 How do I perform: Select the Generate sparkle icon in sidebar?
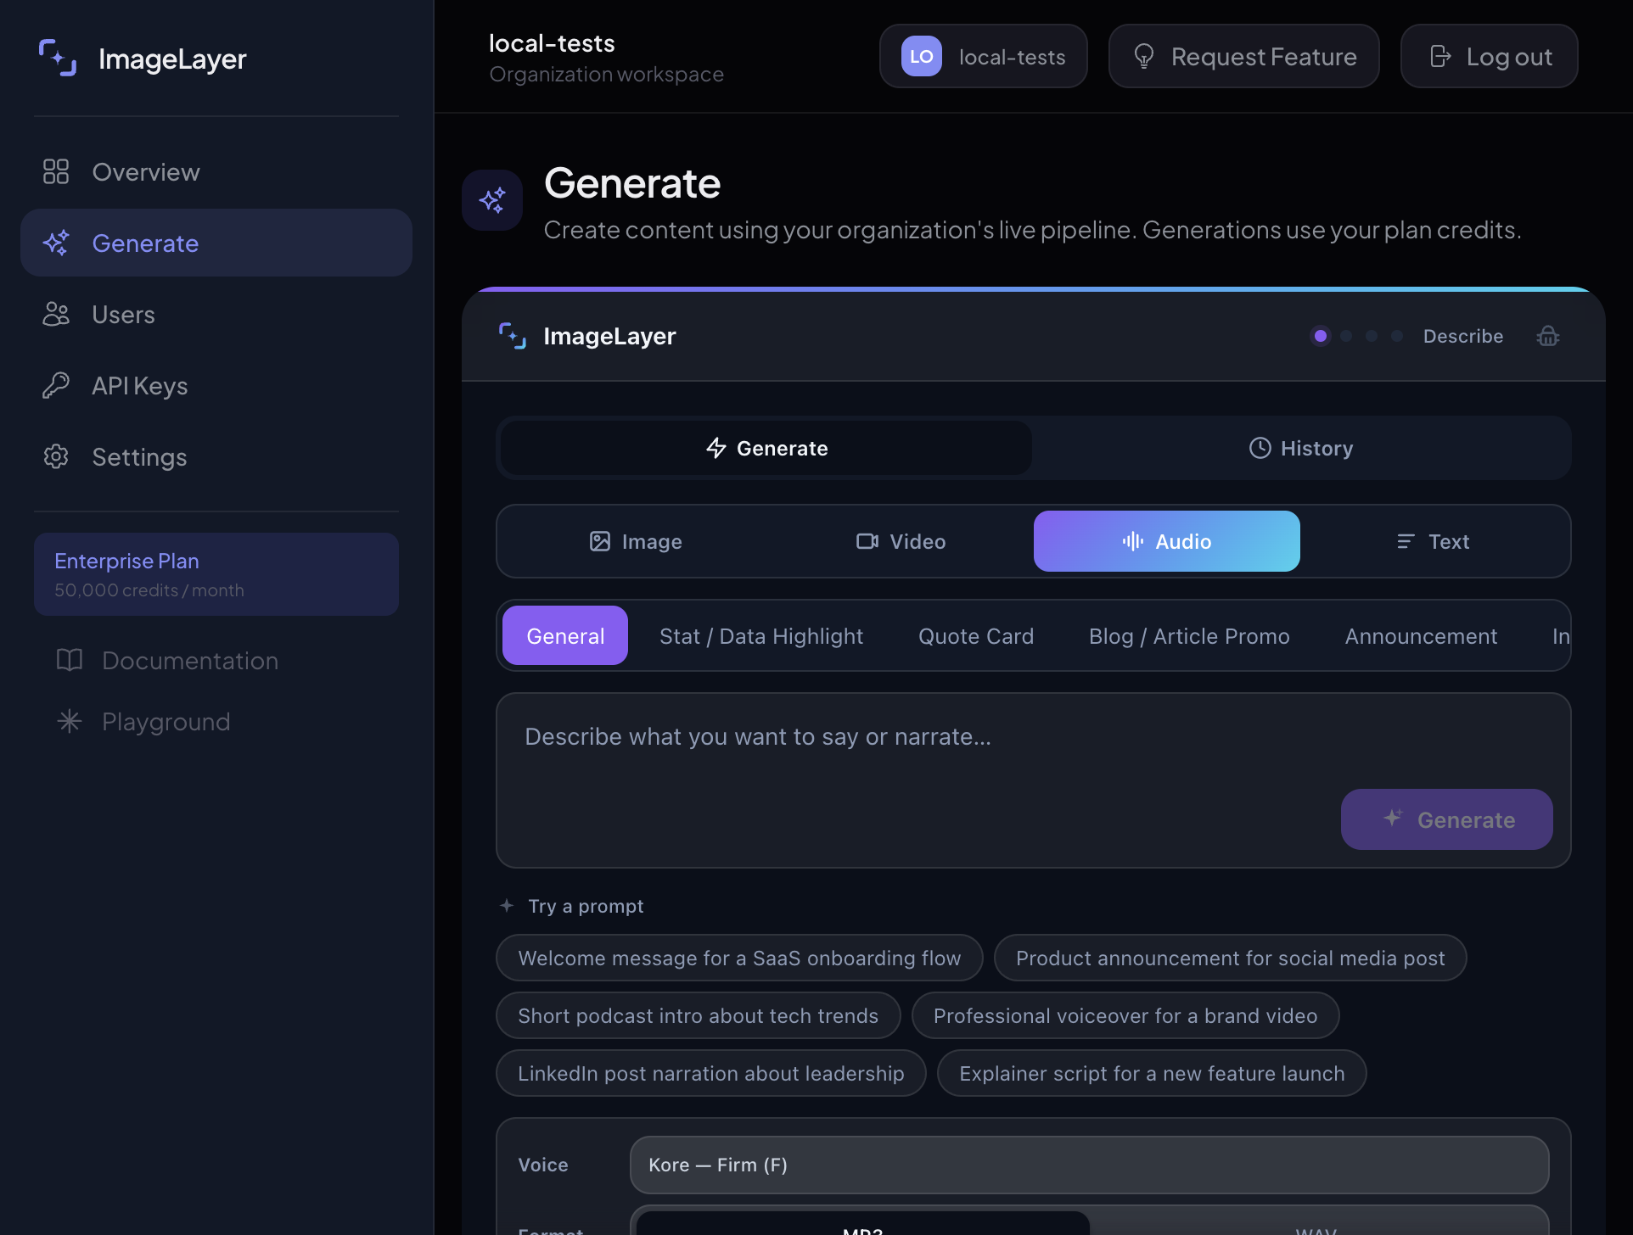click(56, 243)
